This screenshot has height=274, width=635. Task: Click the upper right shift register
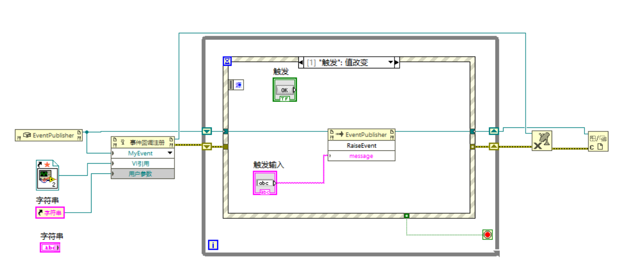coord(494,131)
